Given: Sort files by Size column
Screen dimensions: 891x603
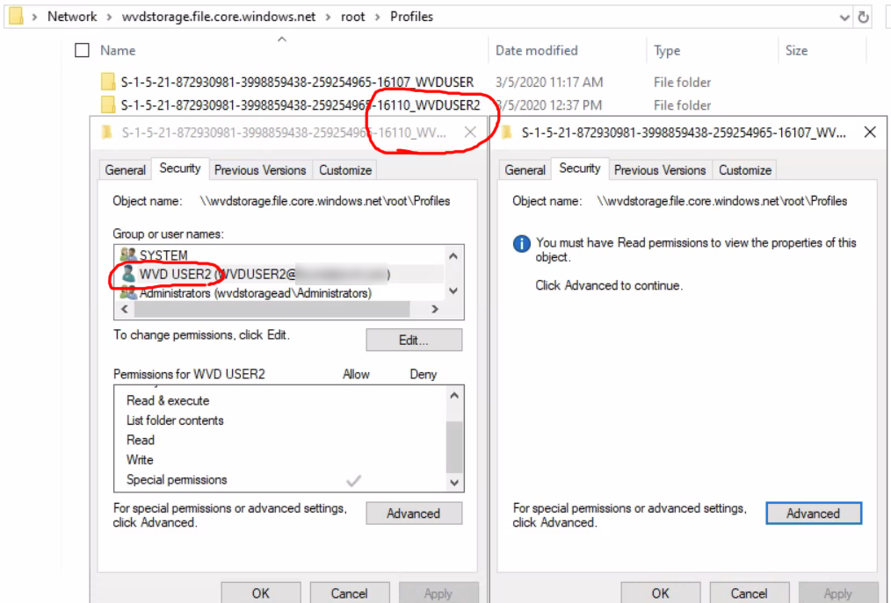Looking at the screenshot, I should (796, 51).
